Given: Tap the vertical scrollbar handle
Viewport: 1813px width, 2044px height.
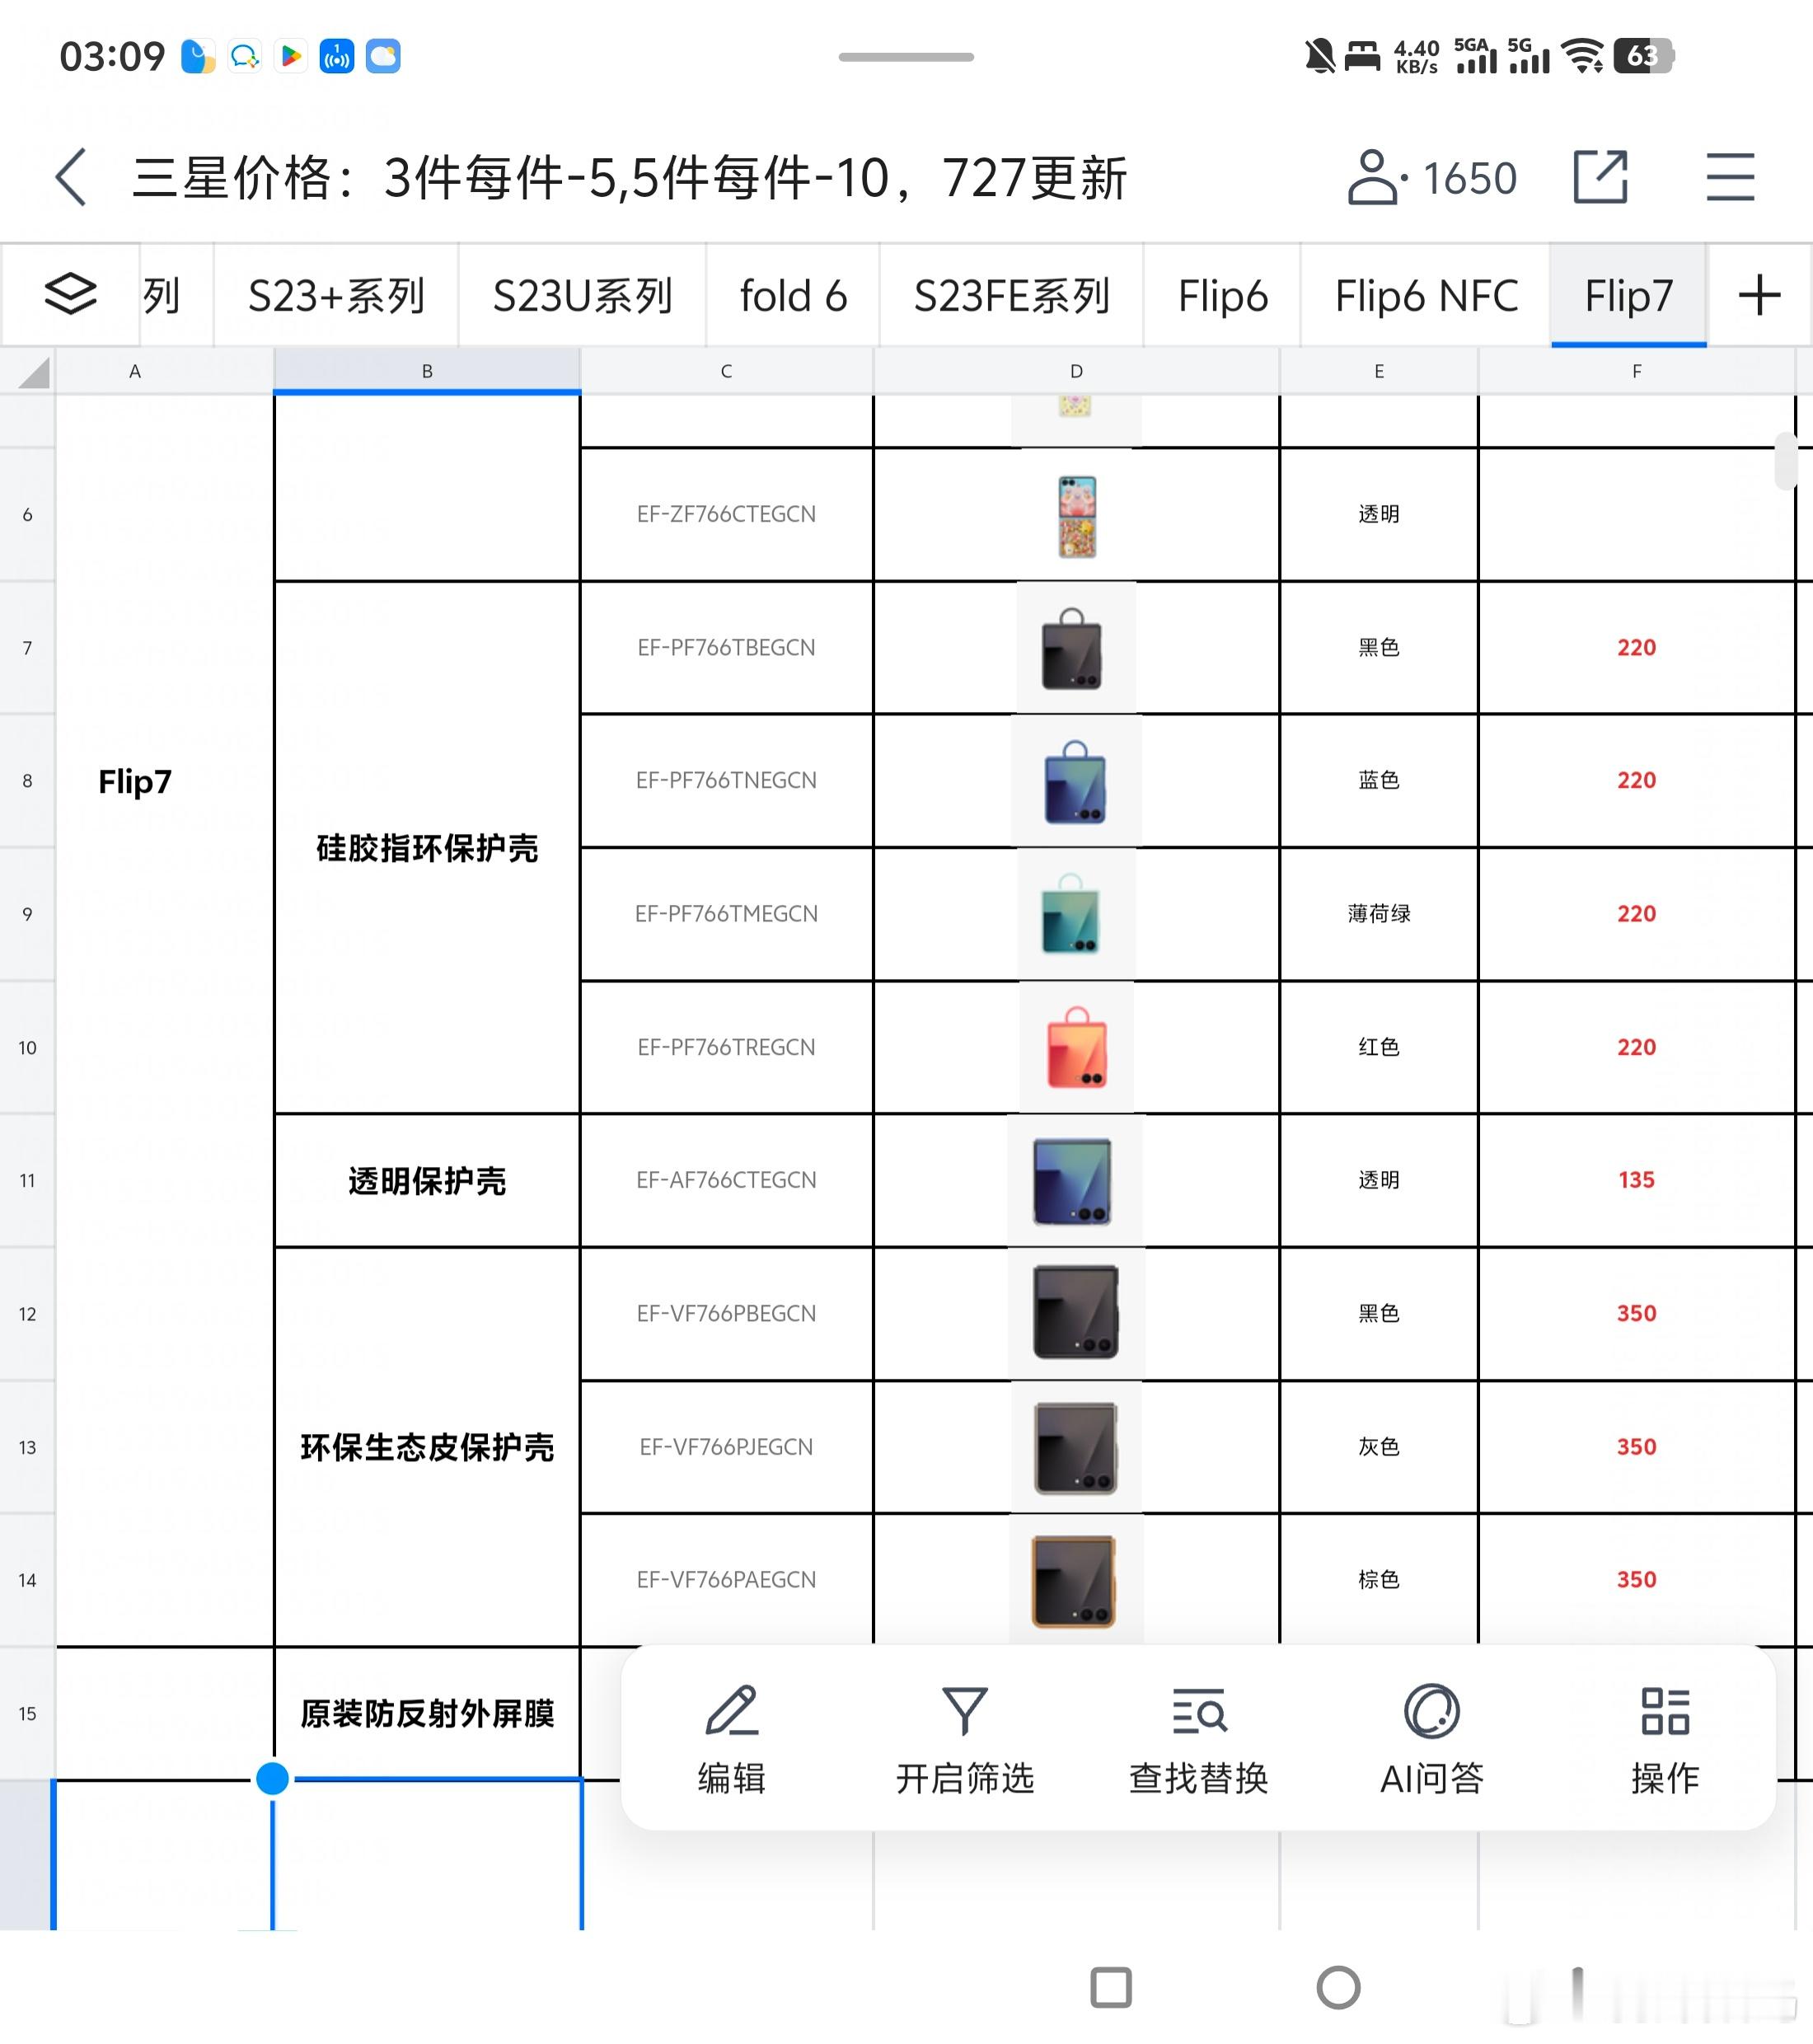Looking at the screenshot, I should 1786,461.
